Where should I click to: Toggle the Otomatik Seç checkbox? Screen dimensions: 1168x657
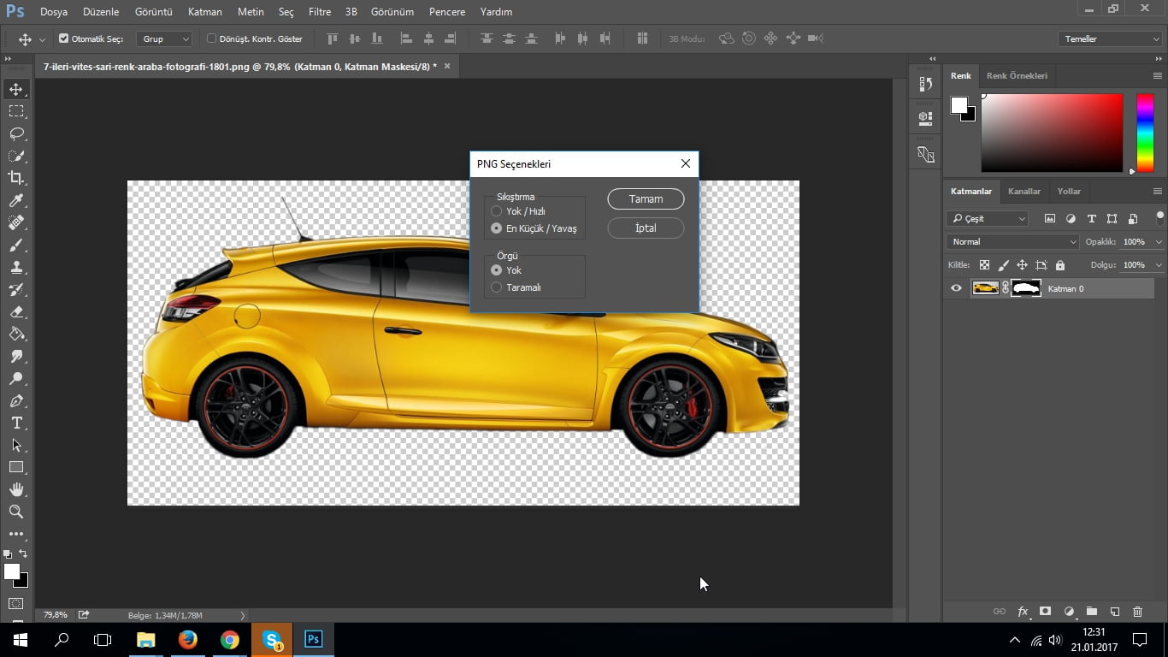point(63,38)
